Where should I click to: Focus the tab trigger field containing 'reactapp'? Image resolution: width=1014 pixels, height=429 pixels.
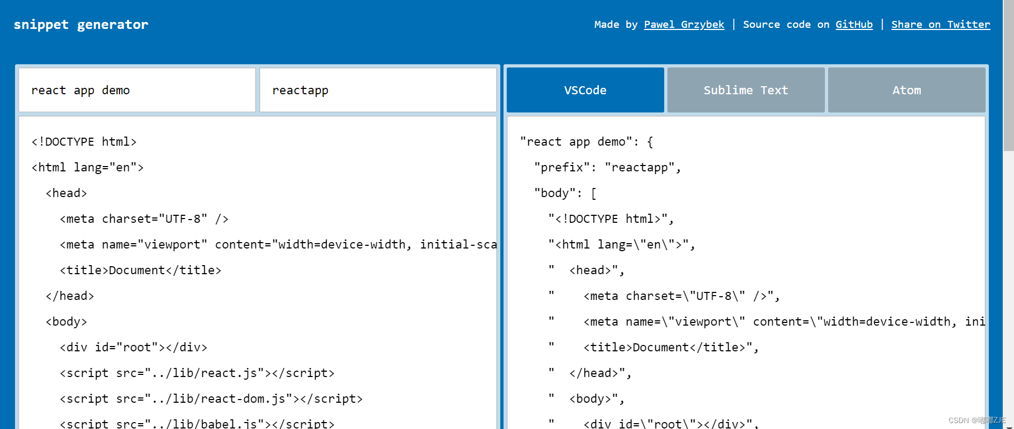[x=378, y=90]
